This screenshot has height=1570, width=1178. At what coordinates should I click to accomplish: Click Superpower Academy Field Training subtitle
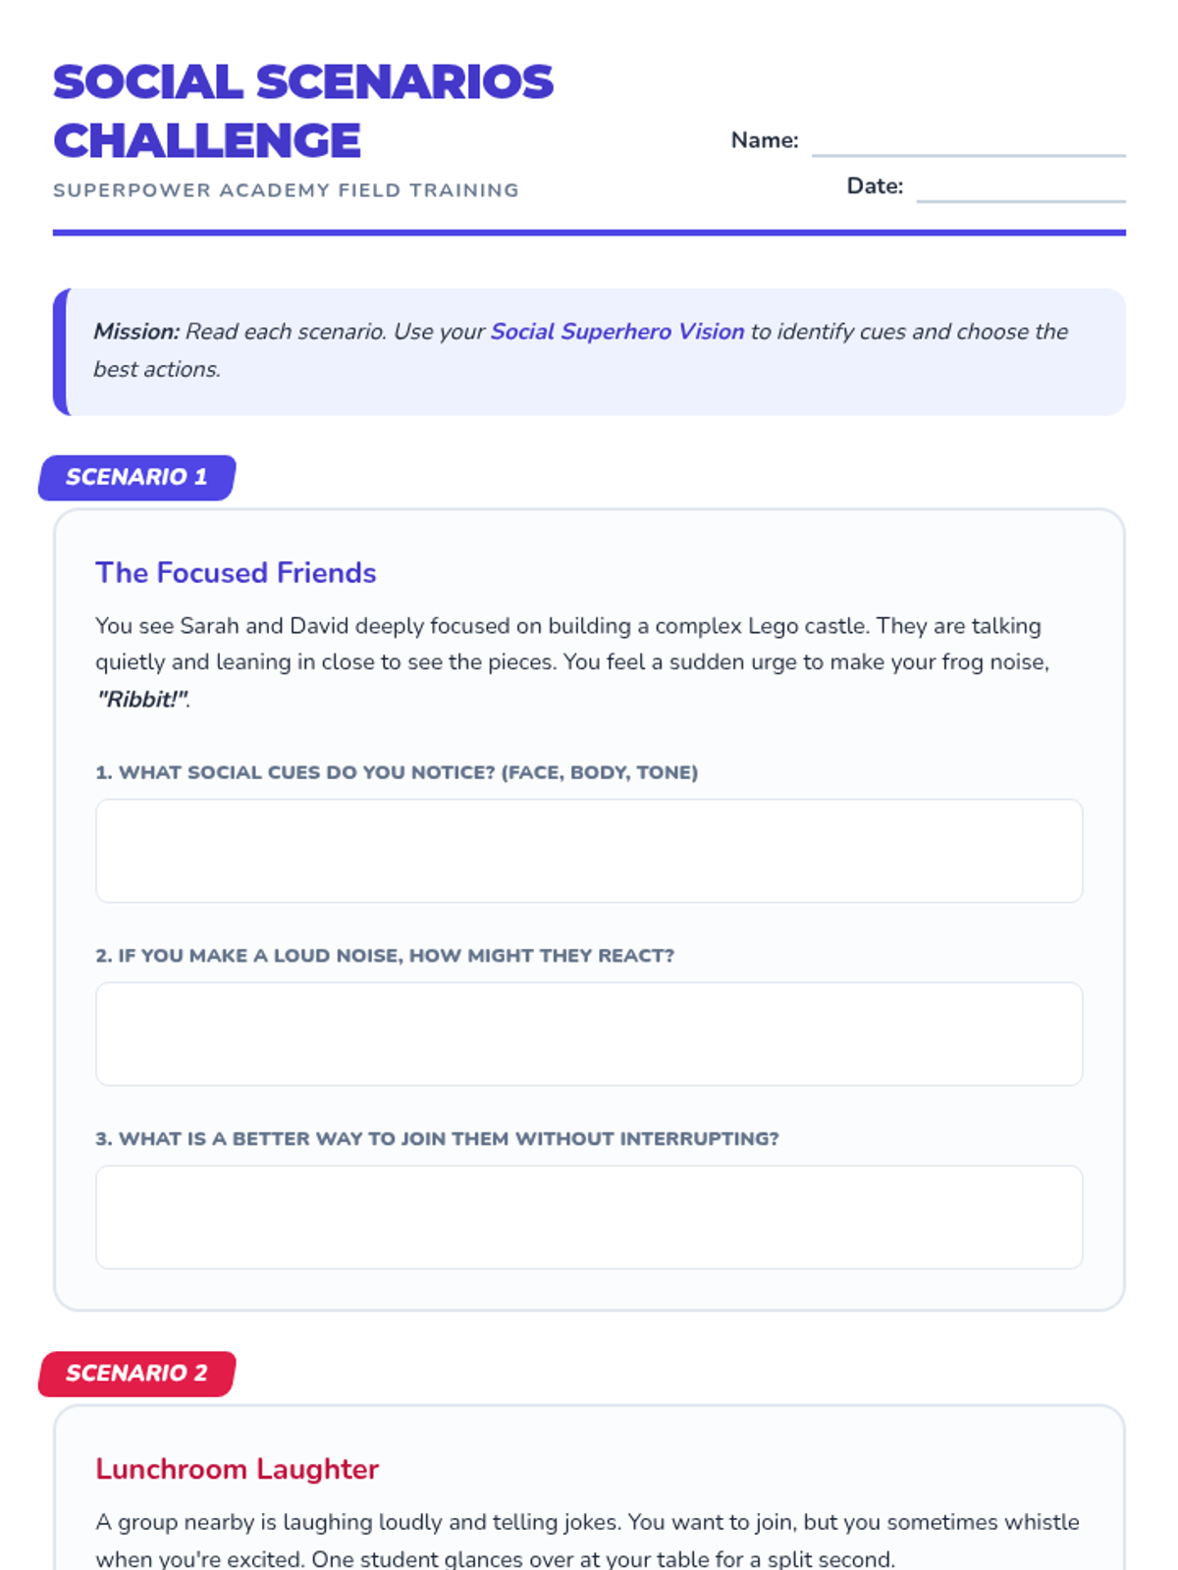point(286,190)
